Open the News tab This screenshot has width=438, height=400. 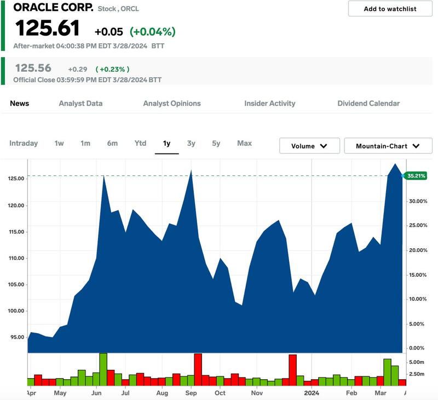pos(20,104)
